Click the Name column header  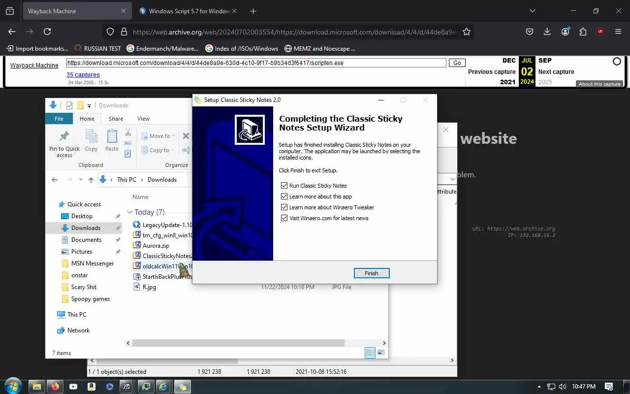[x=140, y=197]
